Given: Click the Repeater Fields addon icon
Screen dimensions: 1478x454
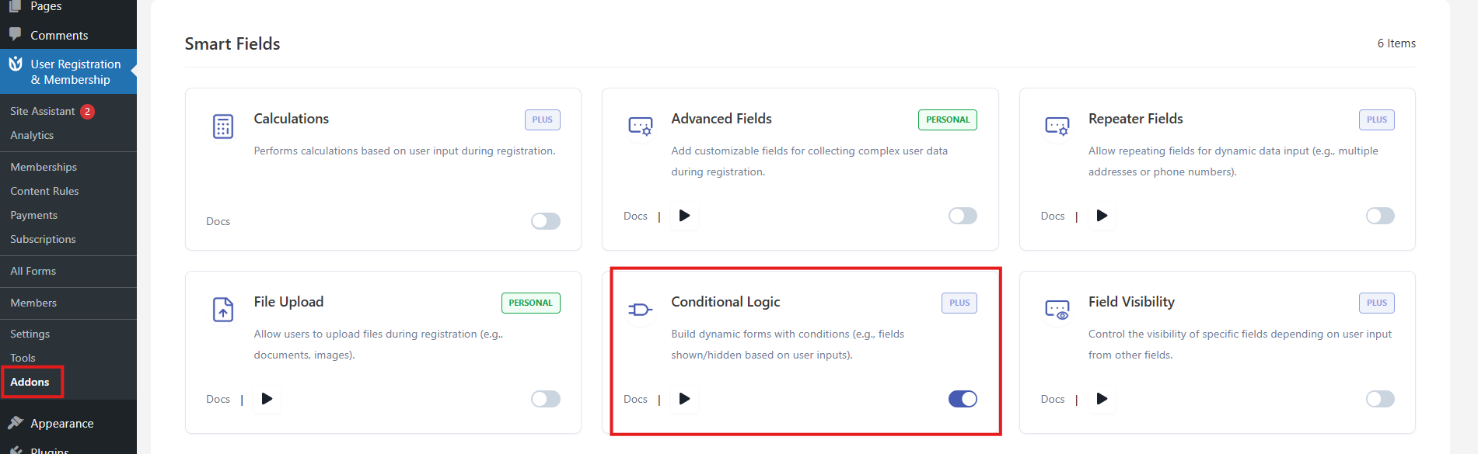Looking at the screenshot, I should (x=1057, y=126).
